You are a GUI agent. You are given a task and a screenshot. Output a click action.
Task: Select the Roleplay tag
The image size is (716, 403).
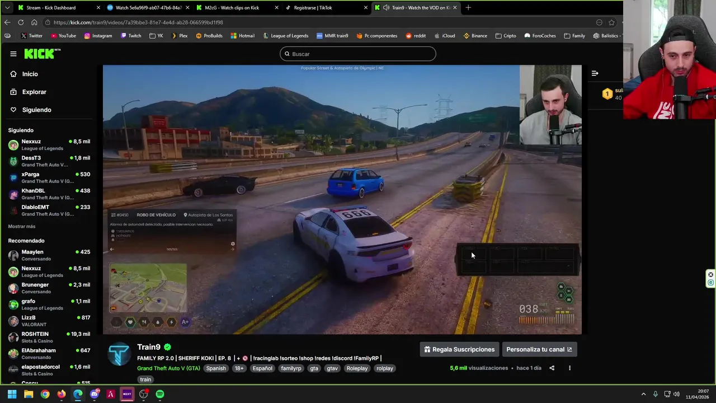(x=357, y=368)
